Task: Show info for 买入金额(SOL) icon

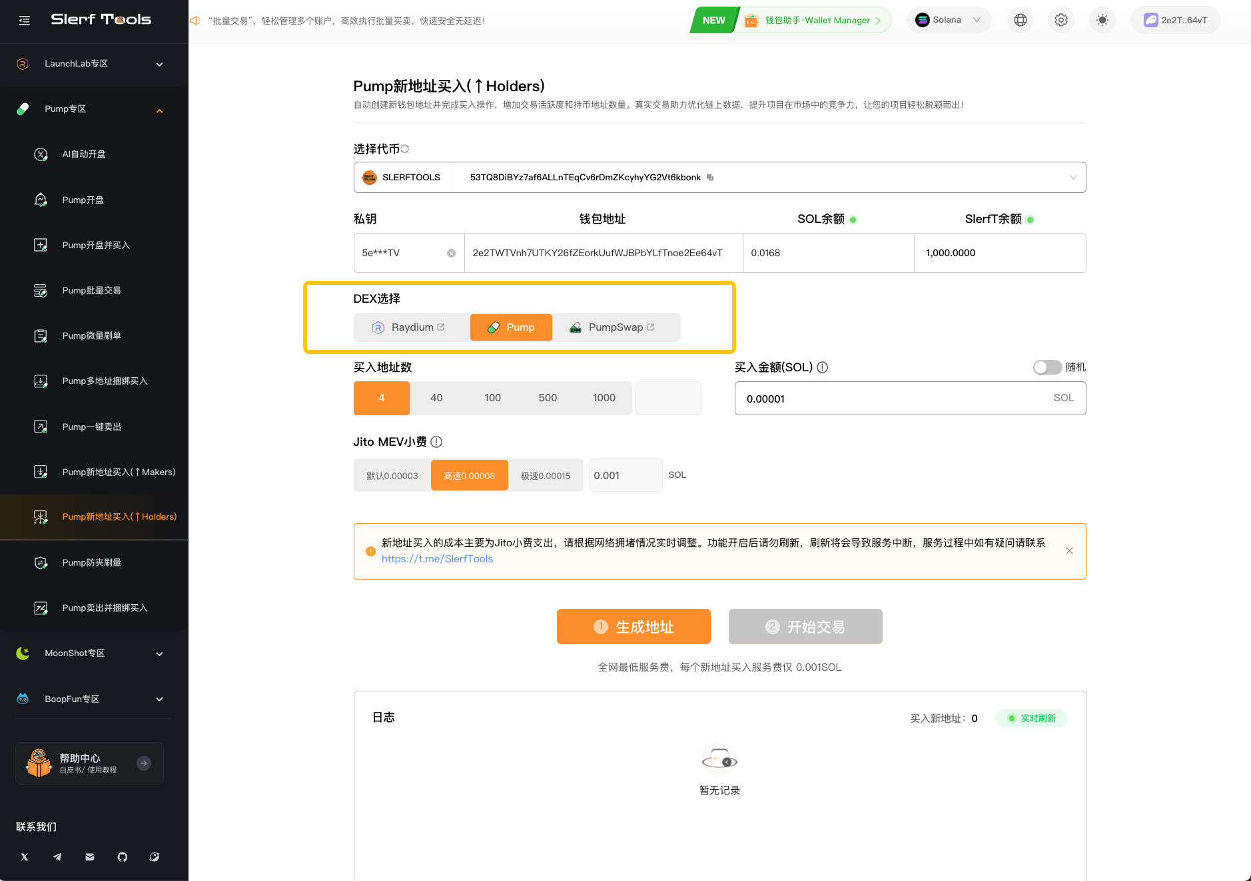Action: pos(823,367)
